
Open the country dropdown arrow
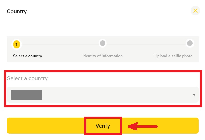tap(194, 95)
